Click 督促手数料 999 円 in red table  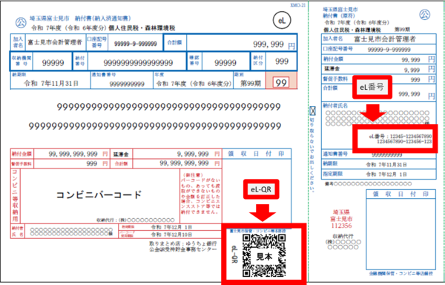(96, 163)
